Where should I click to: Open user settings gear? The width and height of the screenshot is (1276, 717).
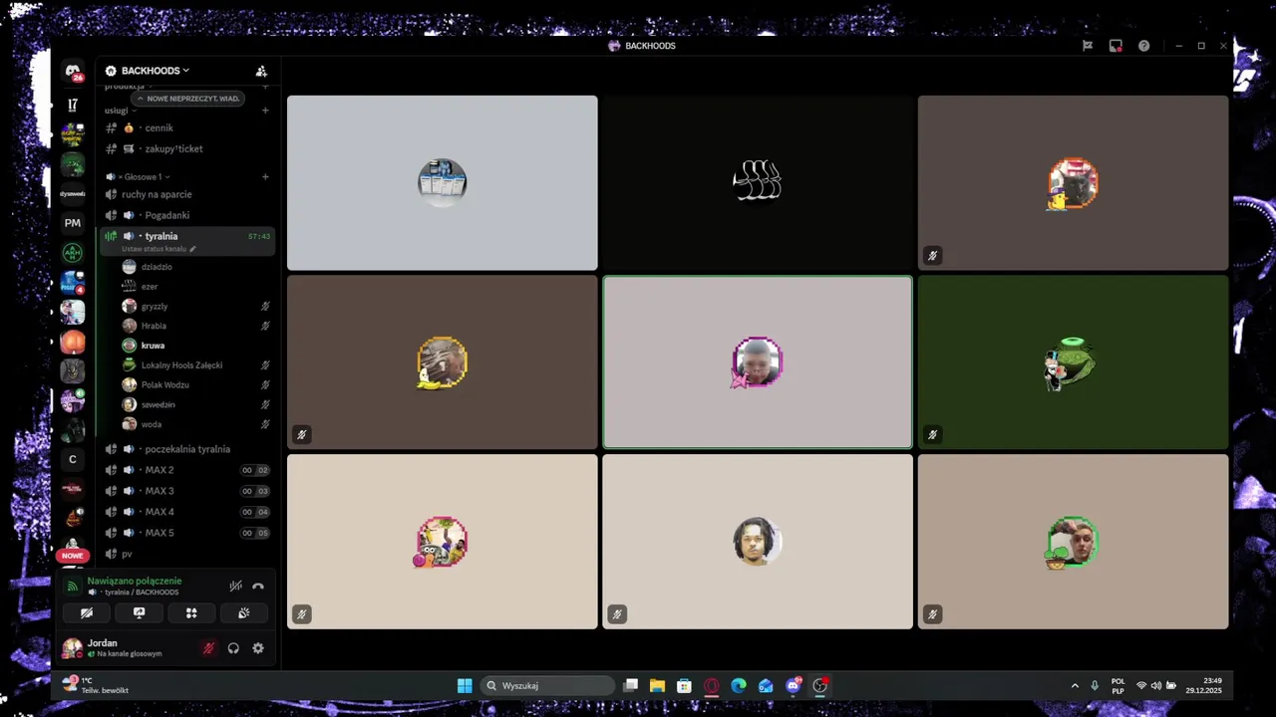[258, 648]
